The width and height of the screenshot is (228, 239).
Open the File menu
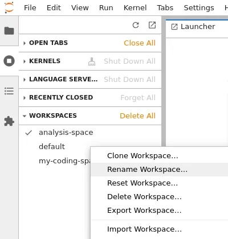[x=30, y=8]
